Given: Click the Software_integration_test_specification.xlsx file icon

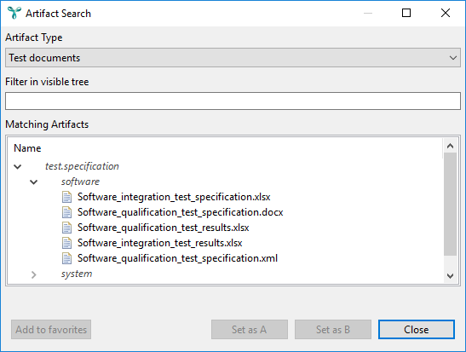Looking at the screenshot, I should [66, 197].
